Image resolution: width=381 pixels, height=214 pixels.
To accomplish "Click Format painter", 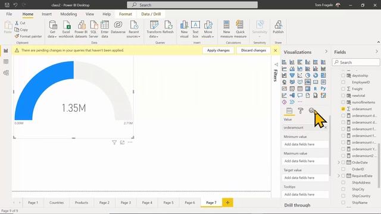I will point(28,36).
